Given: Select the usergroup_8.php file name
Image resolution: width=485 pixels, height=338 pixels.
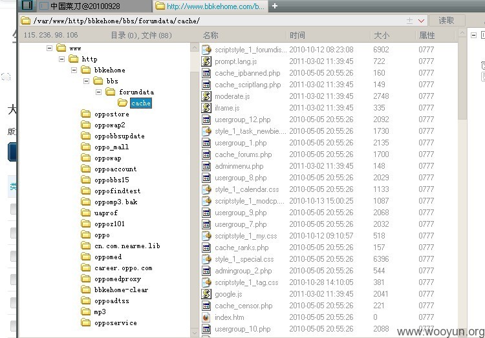Looking at the screenshot, I should 241,178.
